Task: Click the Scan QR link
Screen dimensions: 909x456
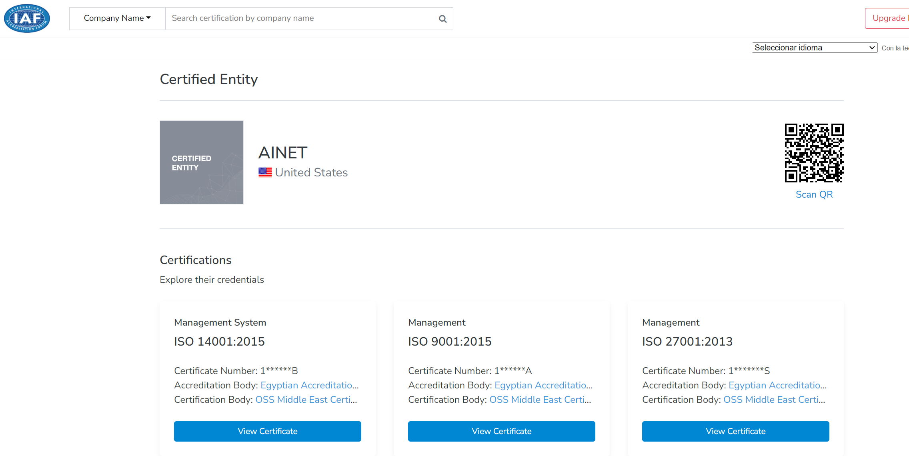Action: click(x=814, y=194)
